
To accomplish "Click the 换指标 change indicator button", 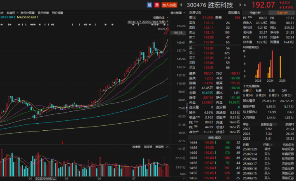I will (159, 147).
